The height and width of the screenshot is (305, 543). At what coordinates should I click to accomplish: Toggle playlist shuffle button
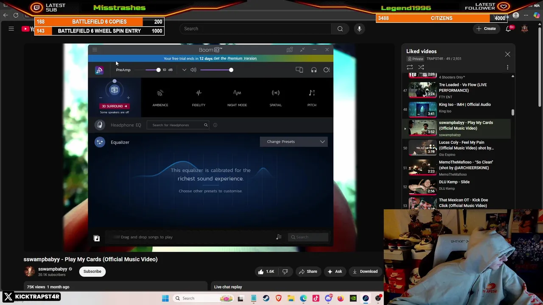click(421, 67)
